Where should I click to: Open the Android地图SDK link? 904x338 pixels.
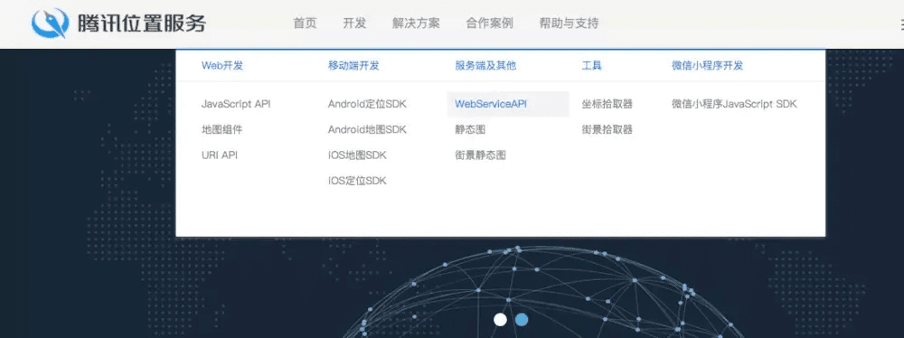[x=367, y=130]
